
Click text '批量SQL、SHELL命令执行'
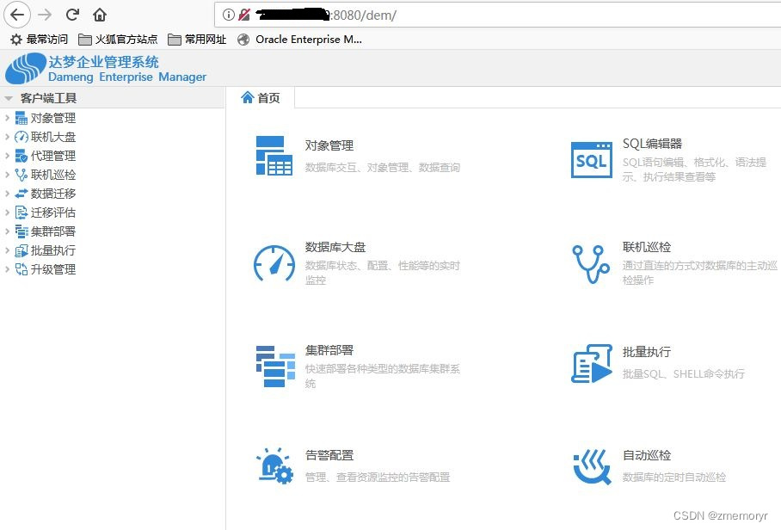(683, 374)
